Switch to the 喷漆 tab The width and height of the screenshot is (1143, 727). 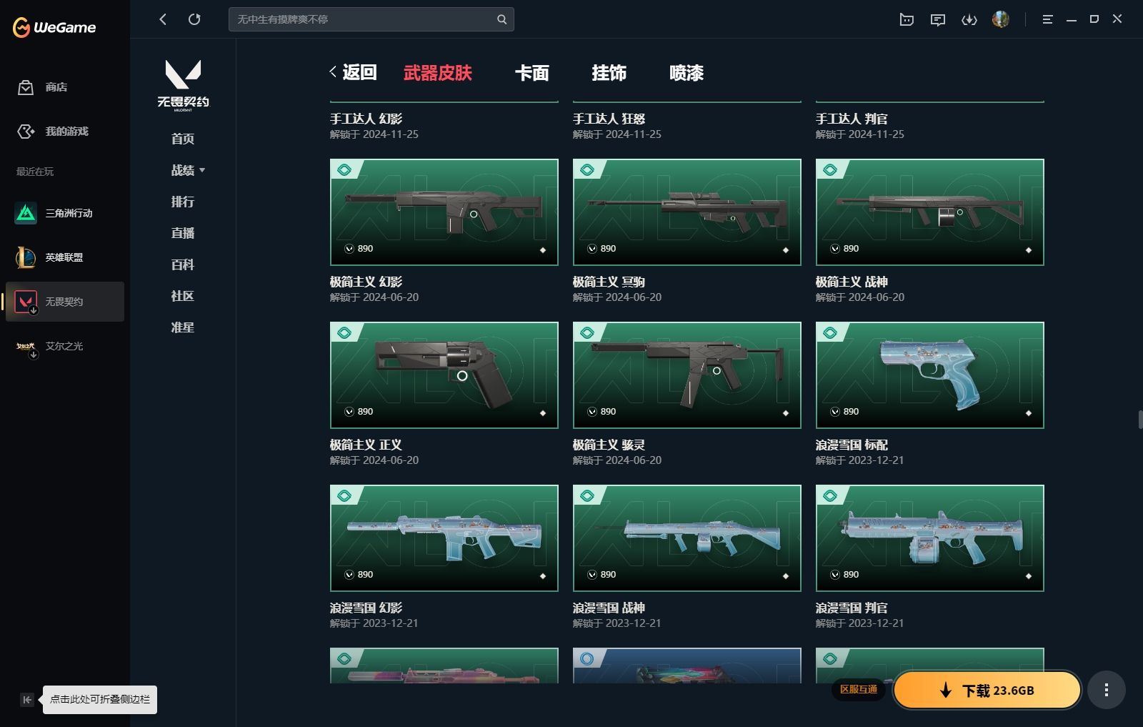click(686, 73)
